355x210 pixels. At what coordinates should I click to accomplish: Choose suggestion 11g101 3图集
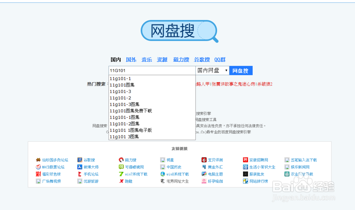click(152, 137)
